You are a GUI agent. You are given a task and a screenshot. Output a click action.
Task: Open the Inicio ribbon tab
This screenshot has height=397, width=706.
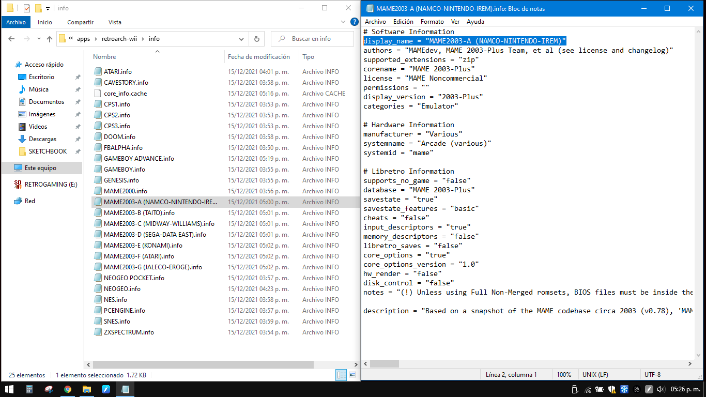click(45, 22)
